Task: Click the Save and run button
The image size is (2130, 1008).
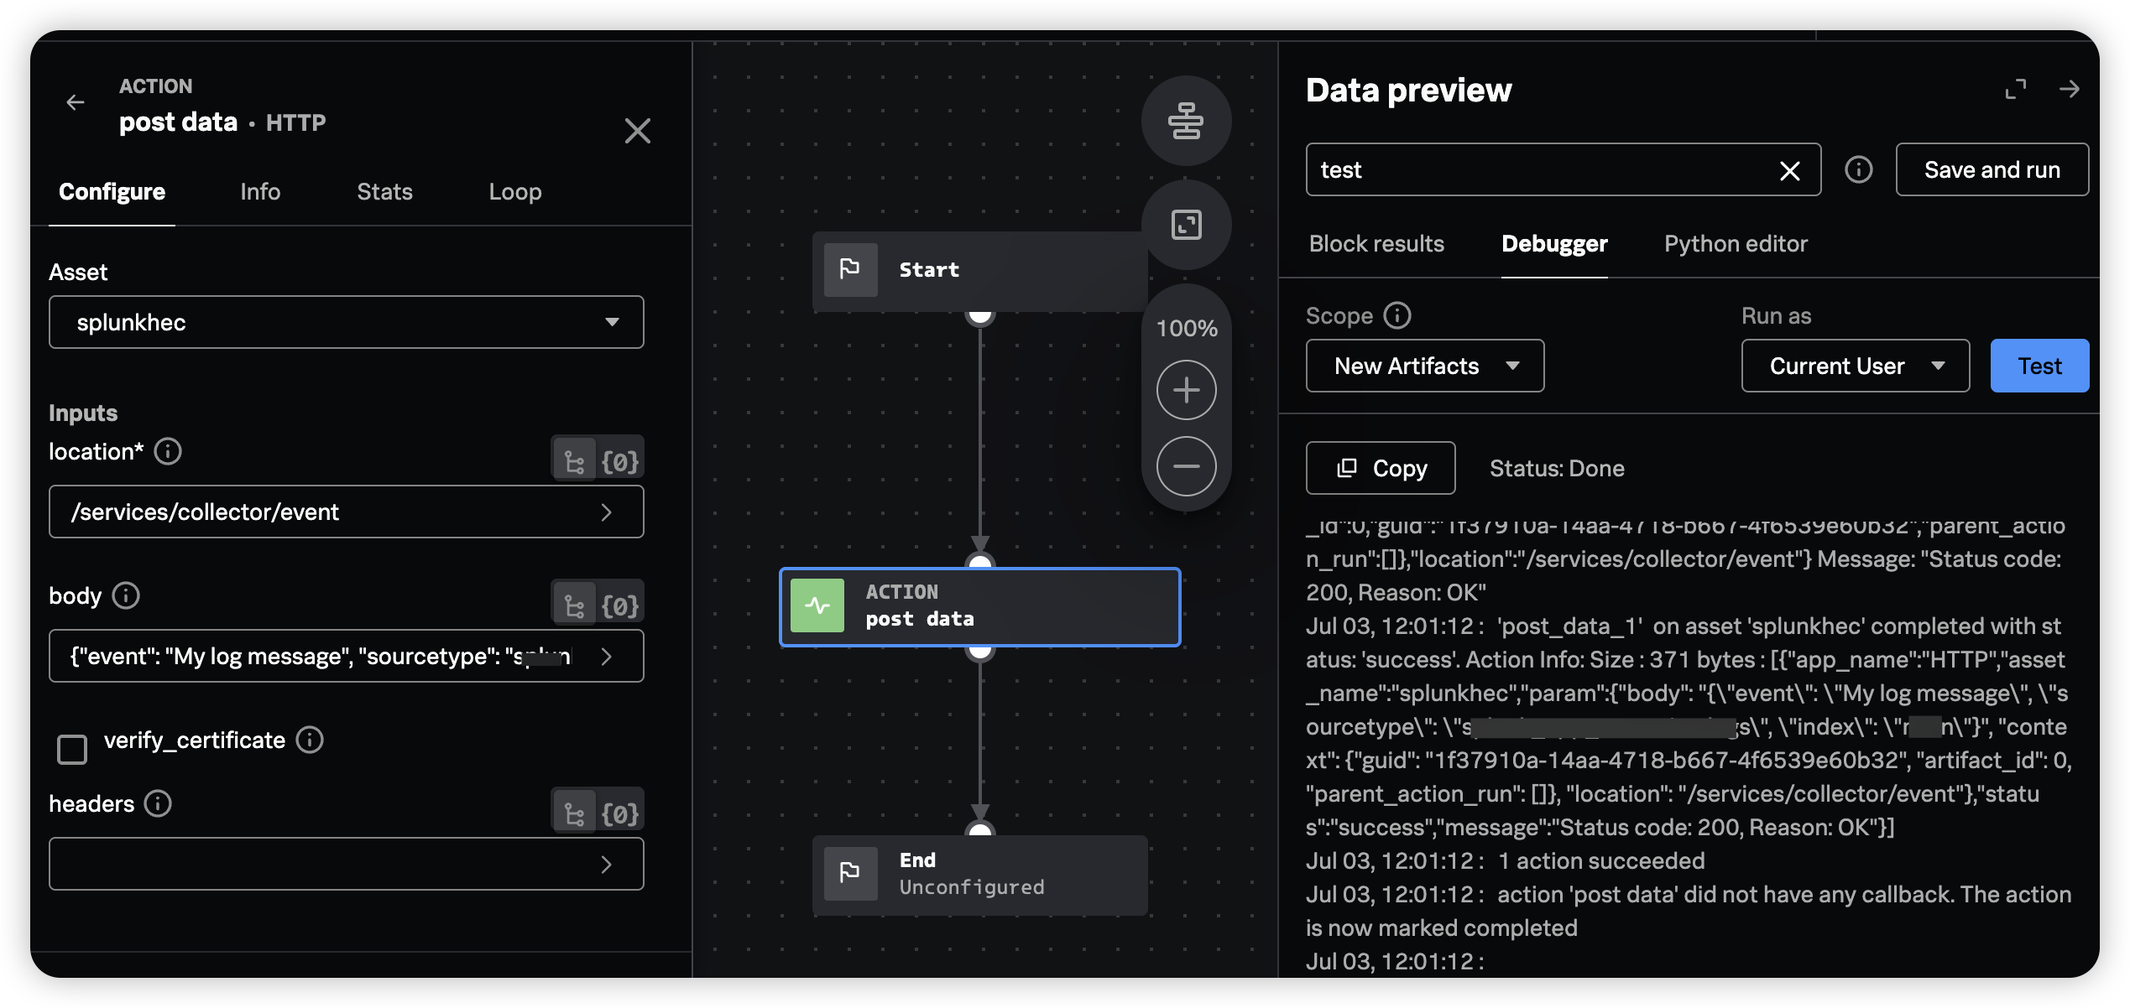Action: tap(1992, 169)
